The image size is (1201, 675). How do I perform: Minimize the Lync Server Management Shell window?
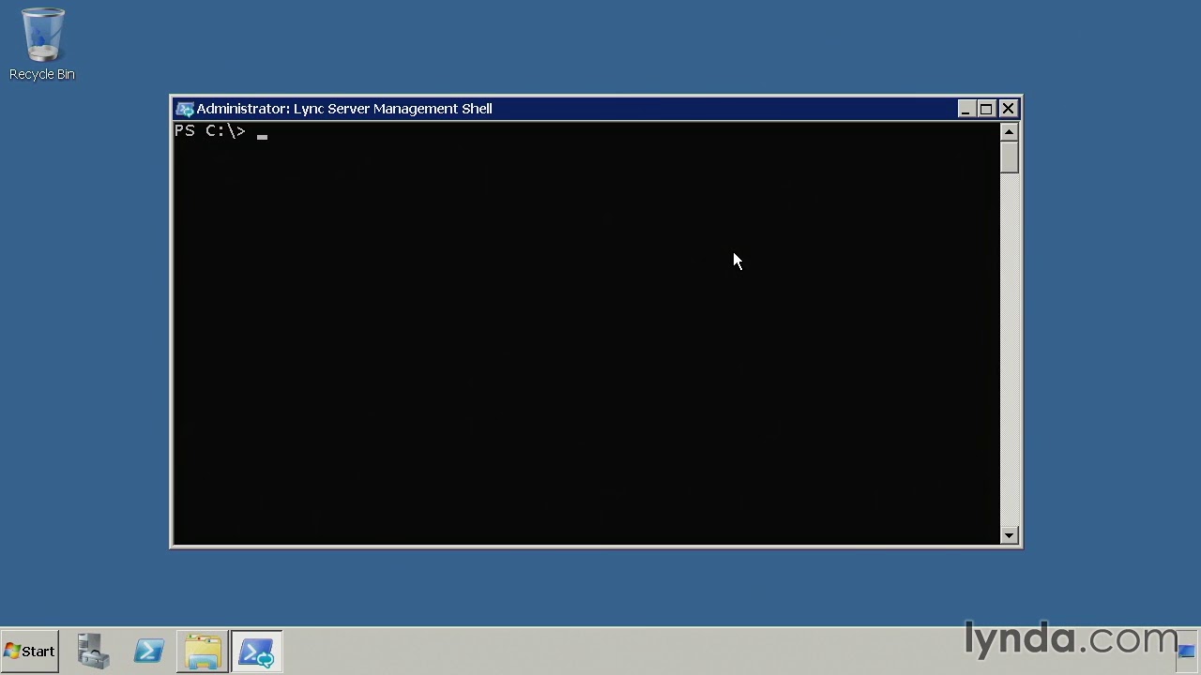point(965,109)
